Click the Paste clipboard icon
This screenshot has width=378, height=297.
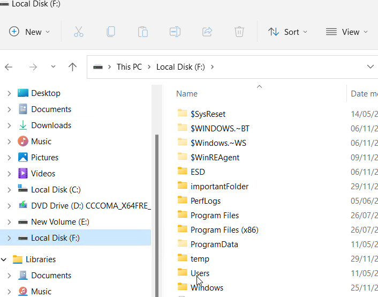coord(143,32)
